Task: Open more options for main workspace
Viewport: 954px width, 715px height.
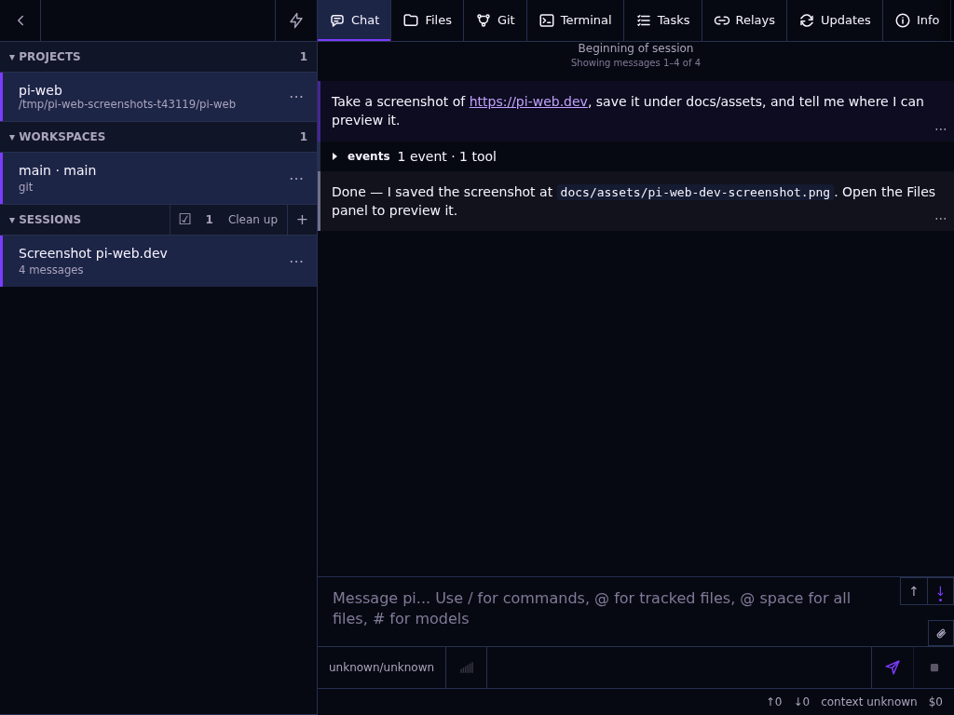Action: click(296, 178)
